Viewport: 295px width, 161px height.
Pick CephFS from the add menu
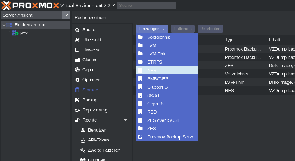(x=167, y=104)
